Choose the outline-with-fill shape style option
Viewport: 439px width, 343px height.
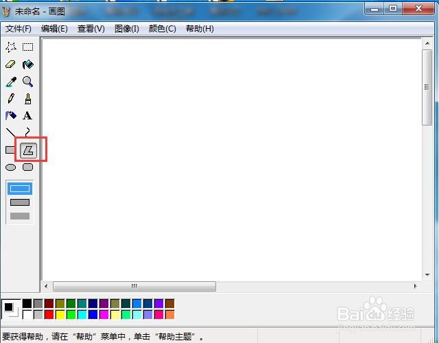coord(20,202)
